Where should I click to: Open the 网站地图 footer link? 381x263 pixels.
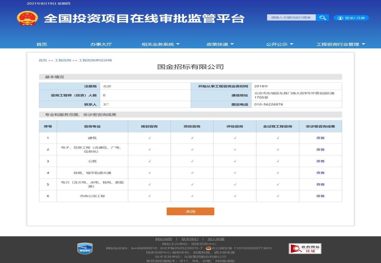coord(162,239)
